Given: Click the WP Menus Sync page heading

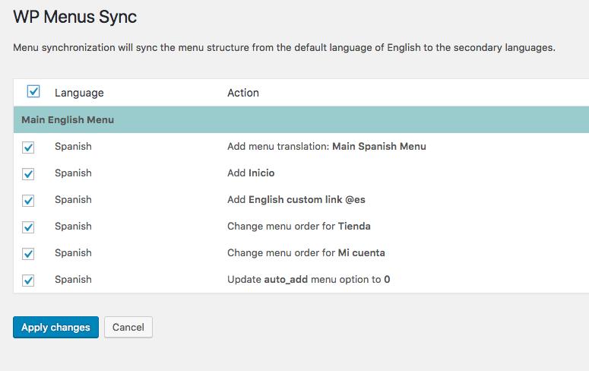Looking at the screenshot, I should click(75, 16).
